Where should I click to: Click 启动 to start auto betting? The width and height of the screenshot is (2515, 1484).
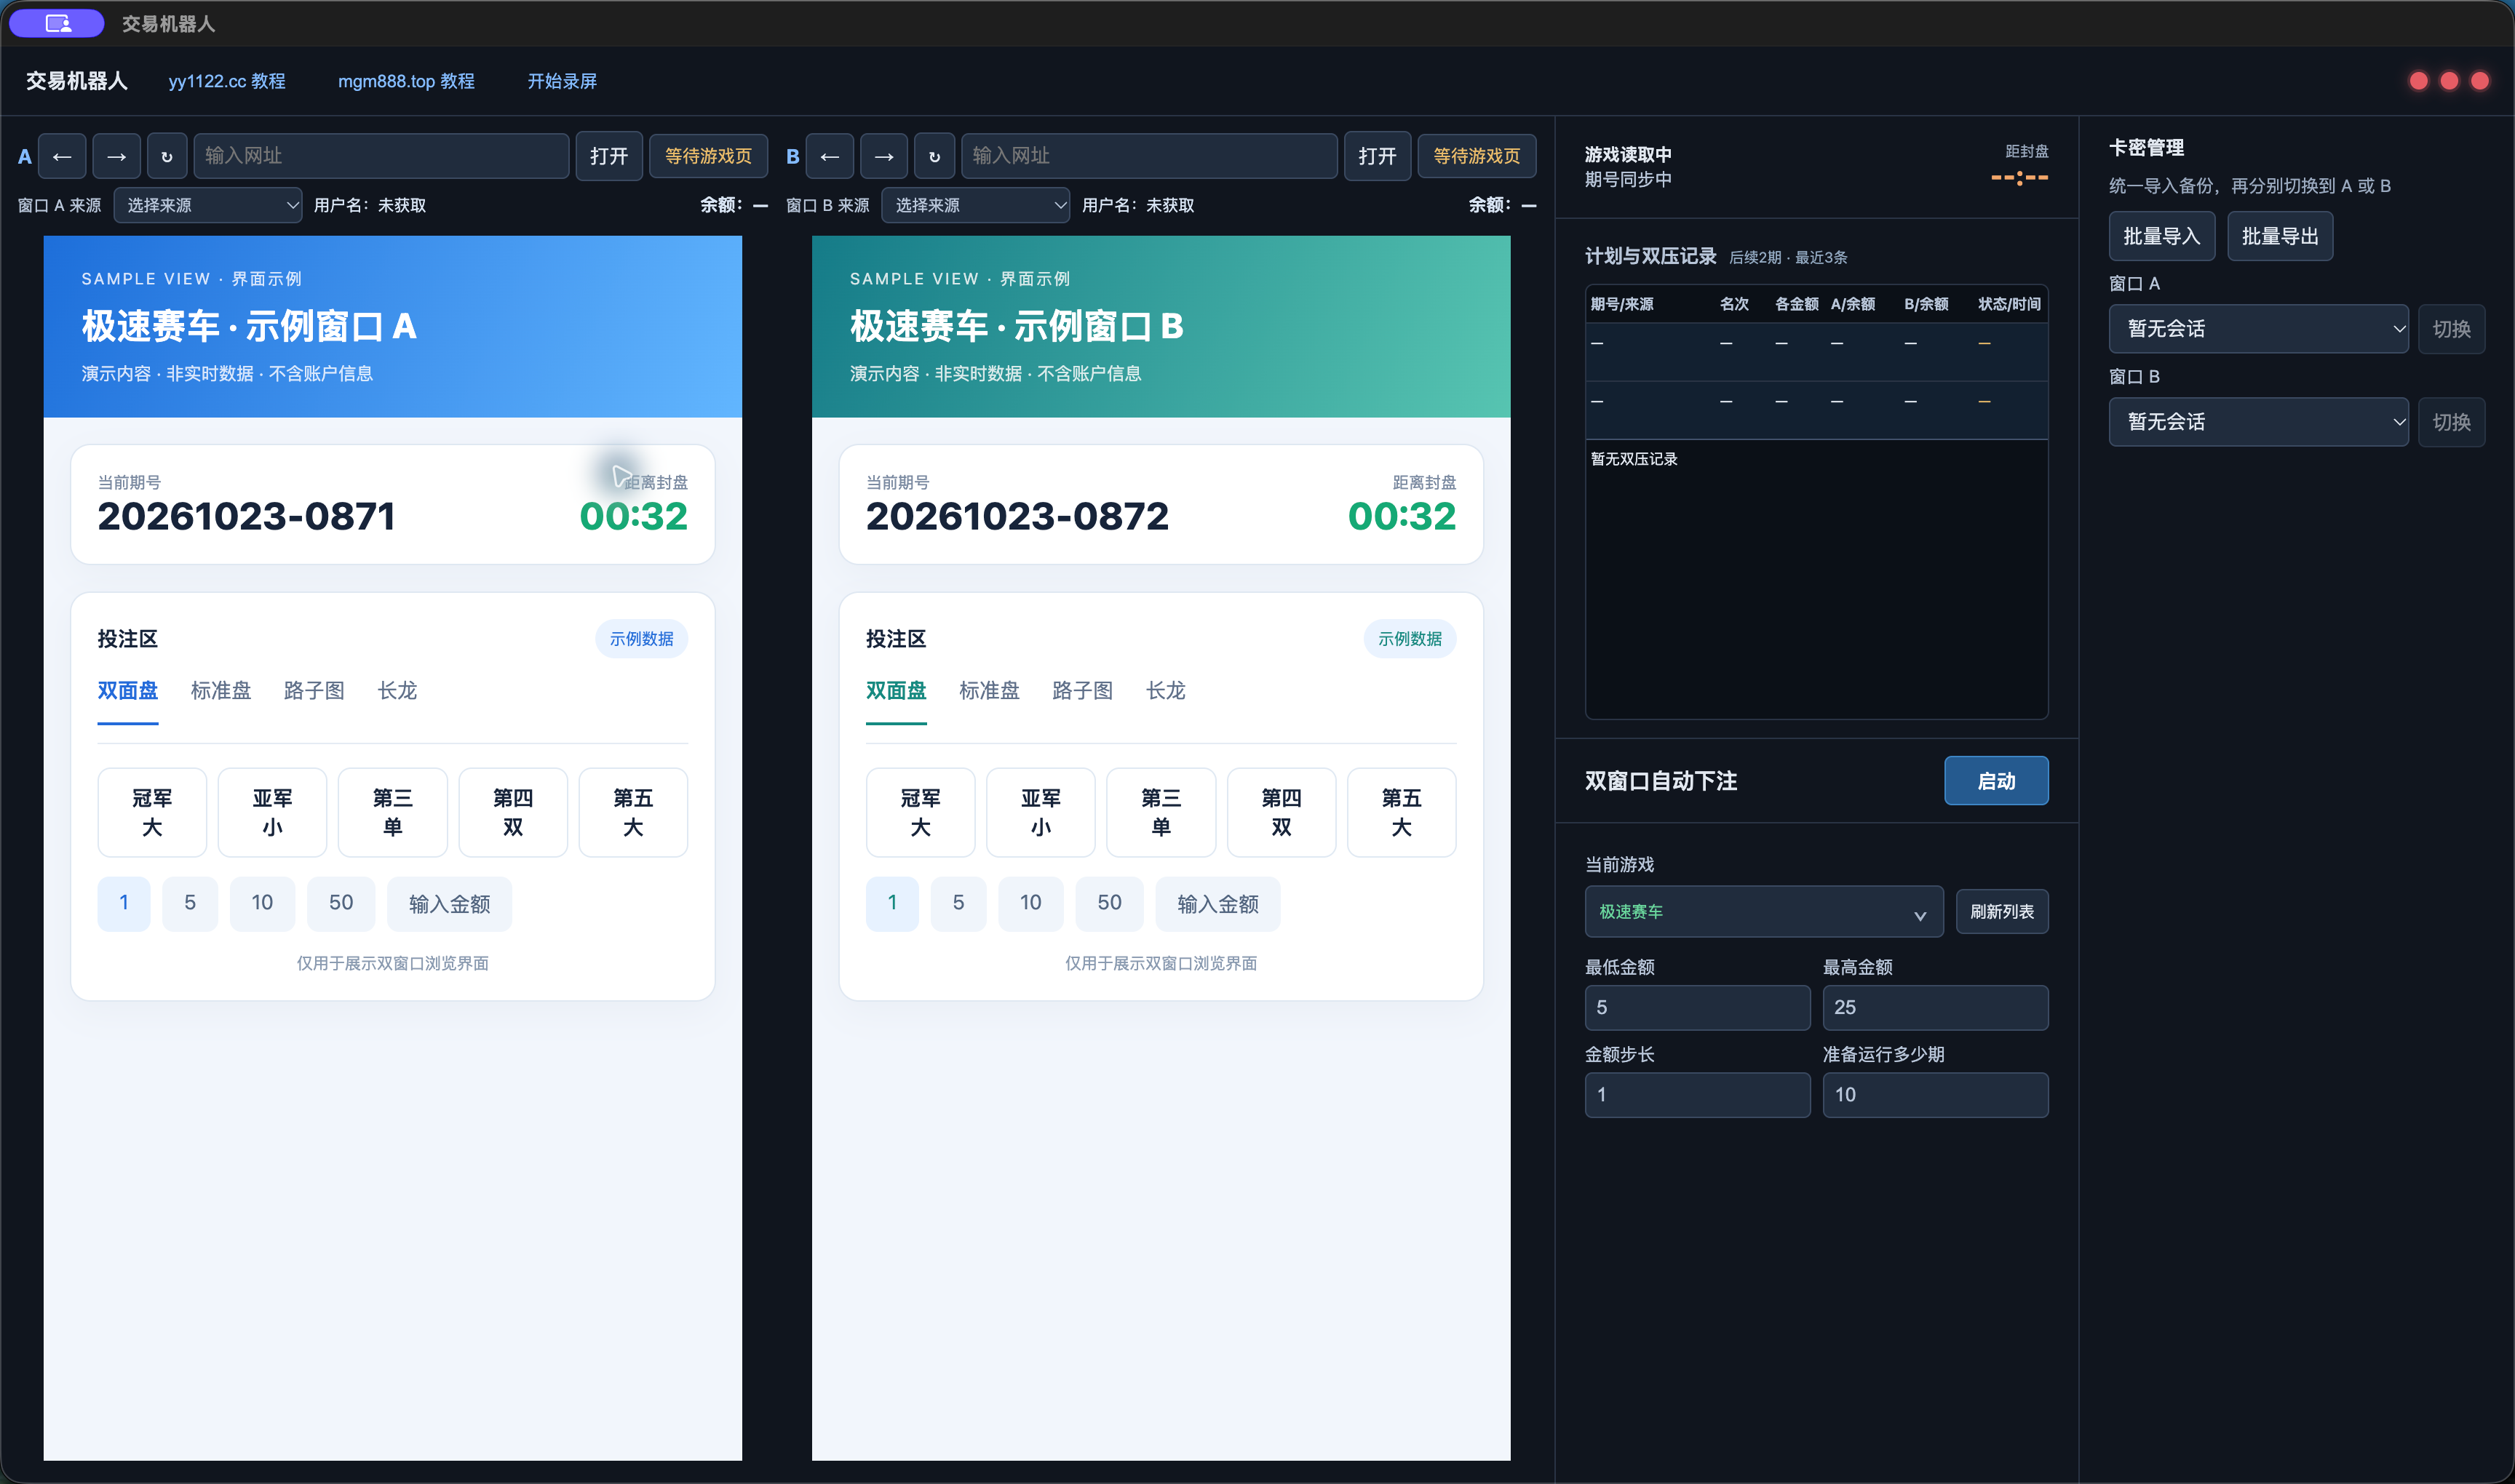(x=1996, y=781)
